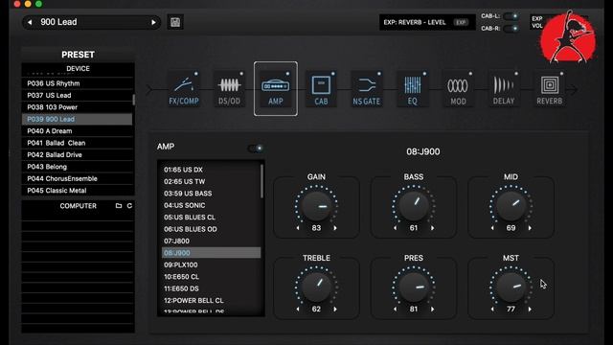
Task: Select preset P037 US Lead
Action: [x=77, y=95]
